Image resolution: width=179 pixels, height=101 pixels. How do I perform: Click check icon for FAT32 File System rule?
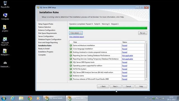[x=71, y=69]
